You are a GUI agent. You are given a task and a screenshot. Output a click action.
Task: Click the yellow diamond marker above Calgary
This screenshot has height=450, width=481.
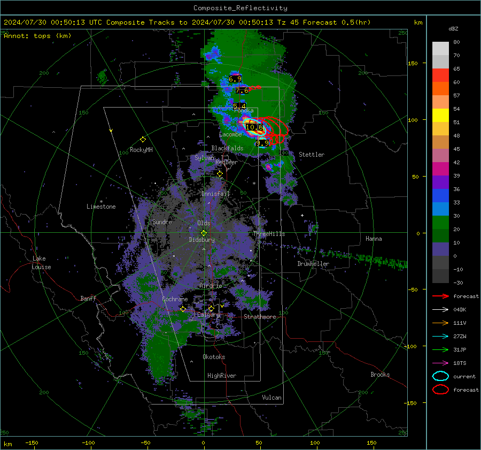click(x=211, y=308)
